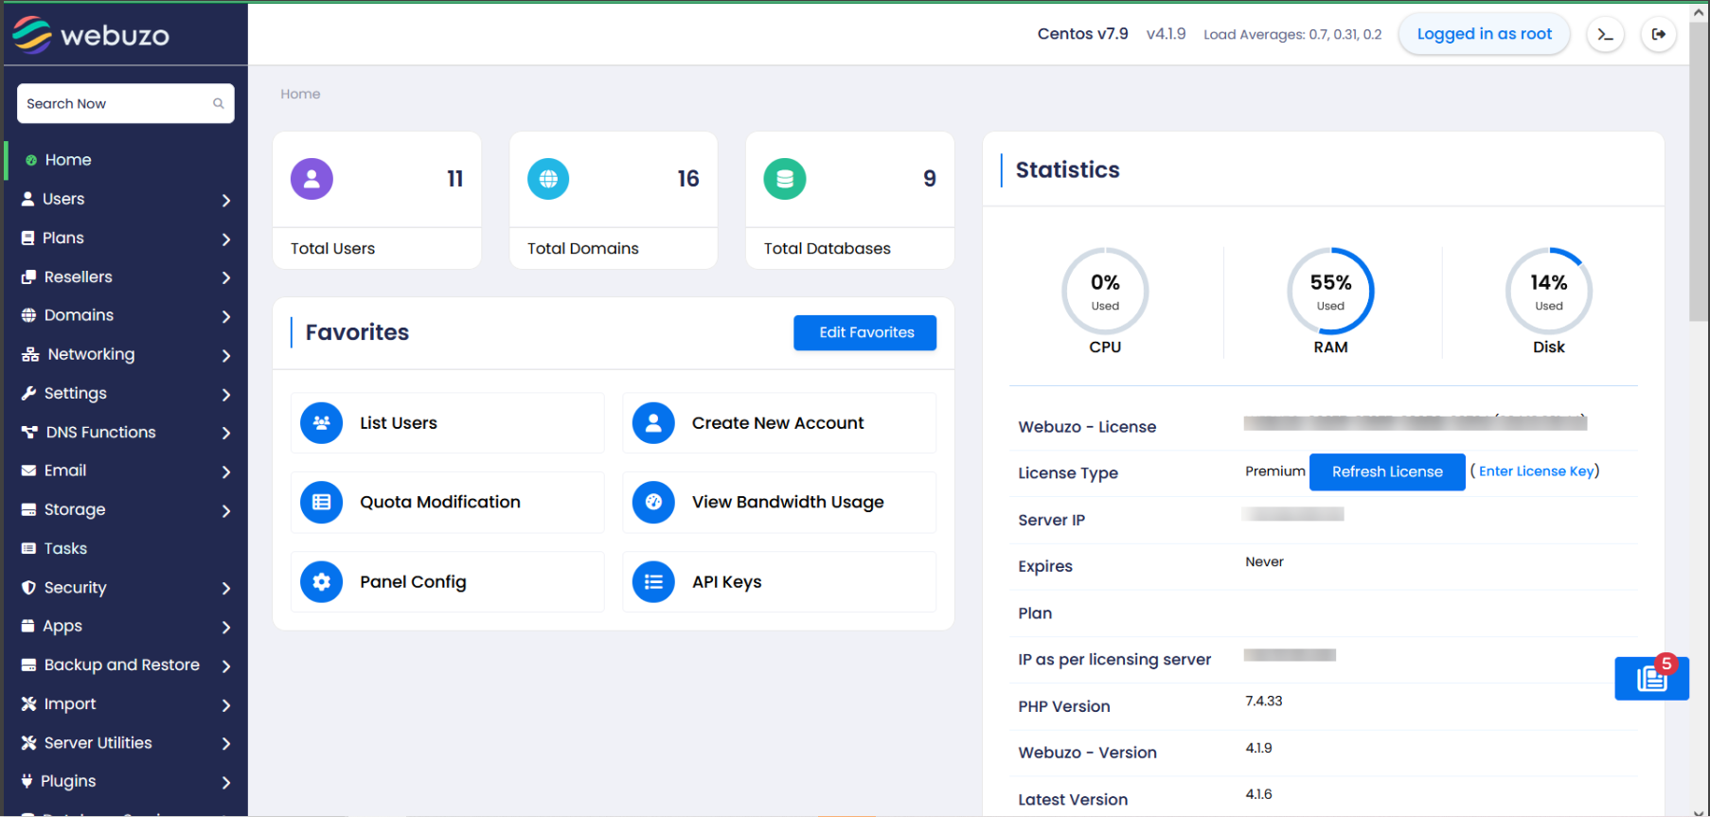The image size is (1710, 817).
Task: Click the Security shield icon
Action: 28,587
